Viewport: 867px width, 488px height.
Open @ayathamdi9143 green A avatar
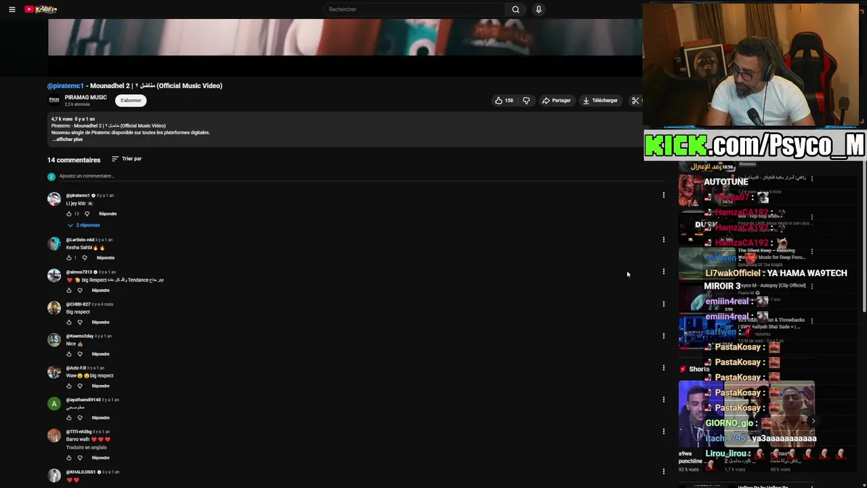[x=54, y=403]
